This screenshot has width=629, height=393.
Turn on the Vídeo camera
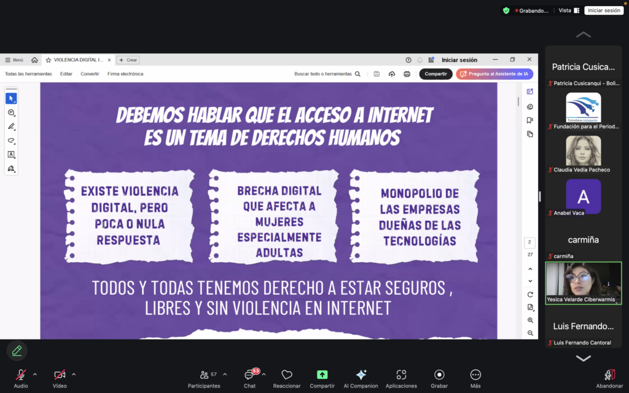point(60,375)
